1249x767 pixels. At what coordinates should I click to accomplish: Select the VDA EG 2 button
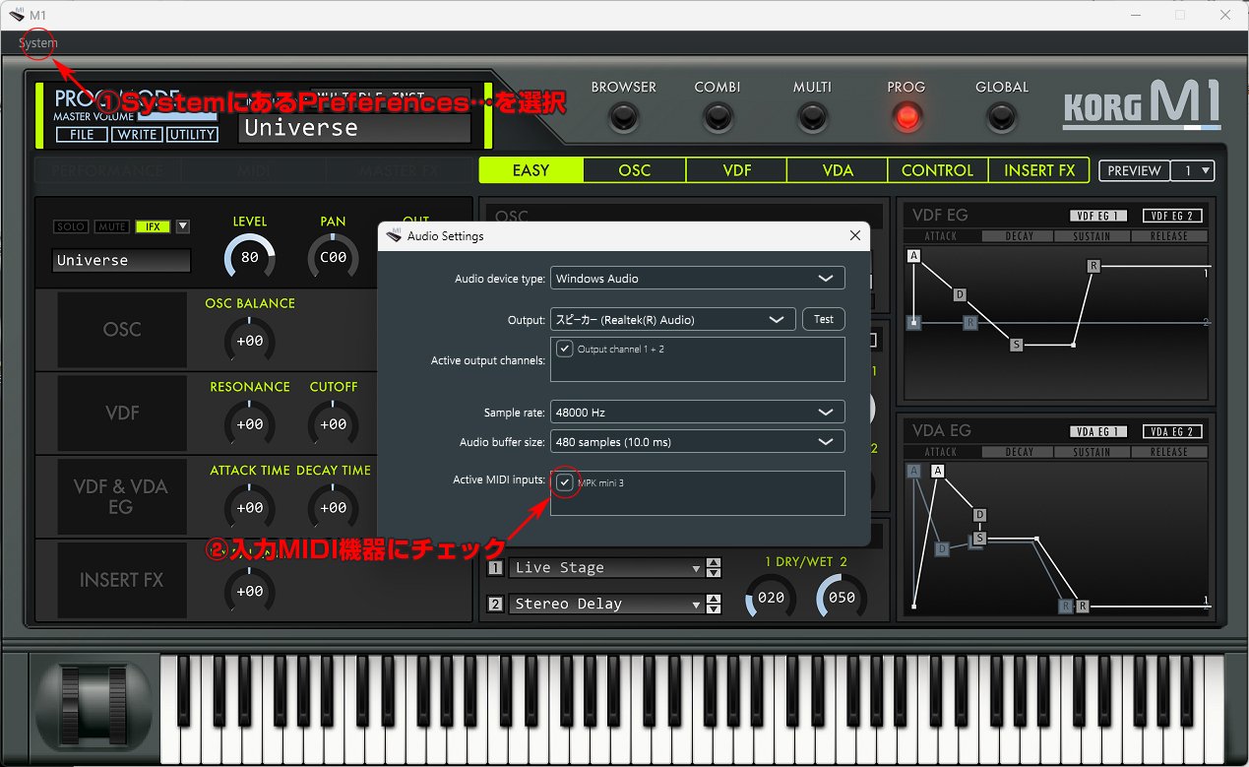point(1172,431)
